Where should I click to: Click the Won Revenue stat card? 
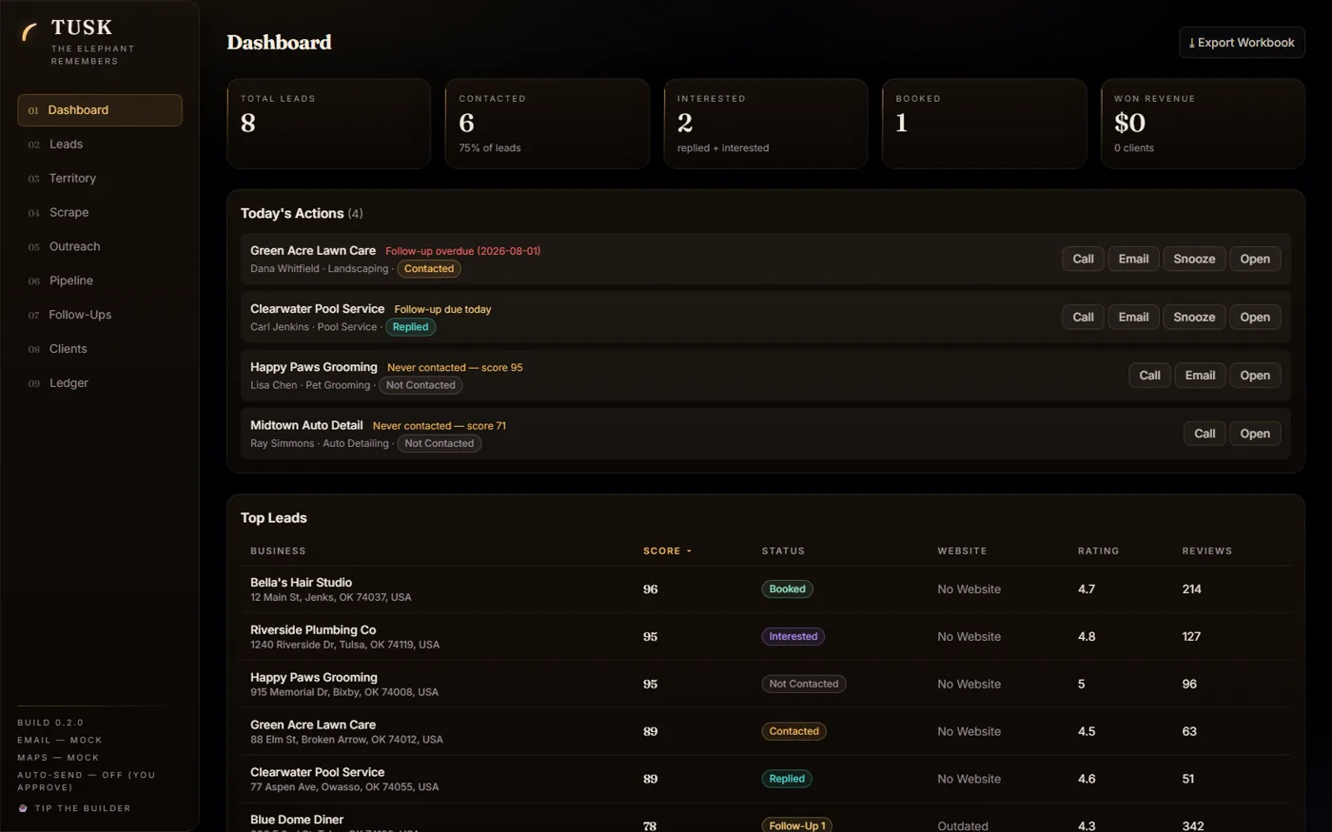[x=1203, y=124]
